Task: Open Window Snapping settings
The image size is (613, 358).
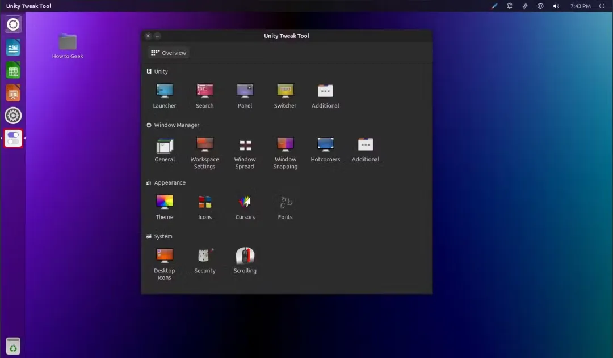Action: (285, 153)
